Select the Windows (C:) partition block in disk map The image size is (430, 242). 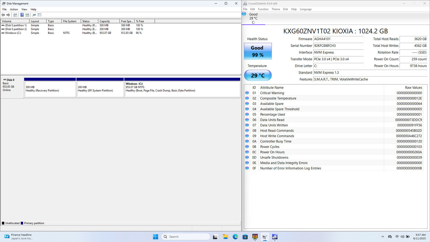[x=182, y=89]
